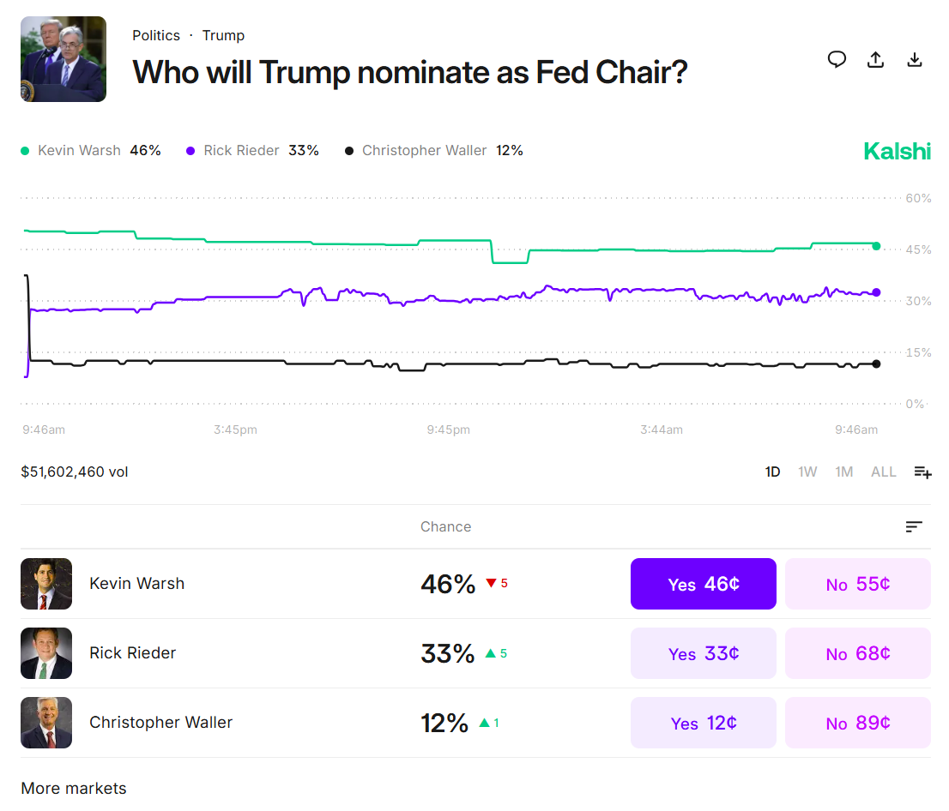The width and height of the screenshot is (949, 811).
Task: Click Christopher Waller's profile photo
Action: (x=46, y=723)
